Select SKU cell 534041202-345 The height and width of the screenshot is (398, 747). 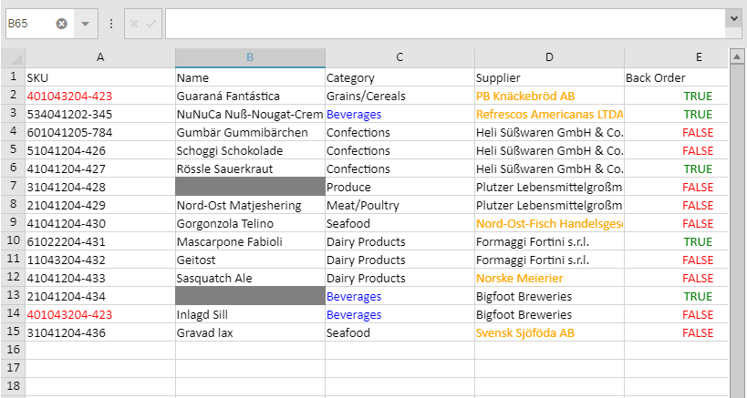click(x=100, y=114)
